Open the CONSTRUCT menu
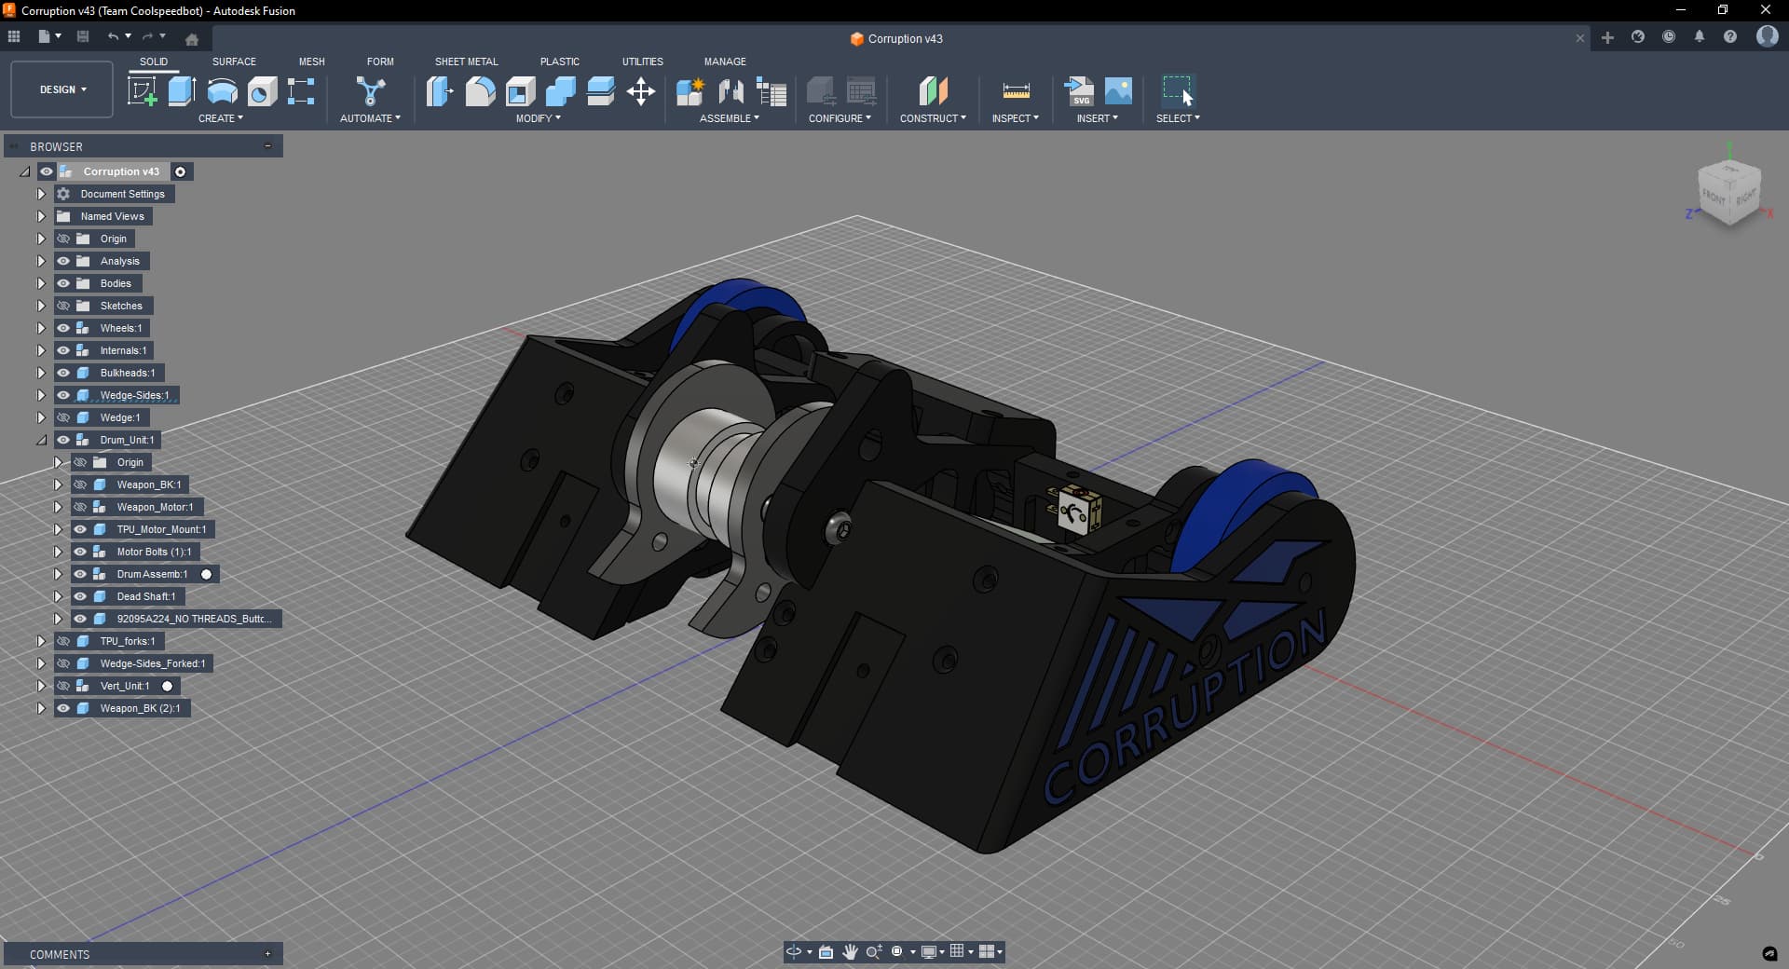Screen dimensions: 1789x969 (x=933, y=118)
